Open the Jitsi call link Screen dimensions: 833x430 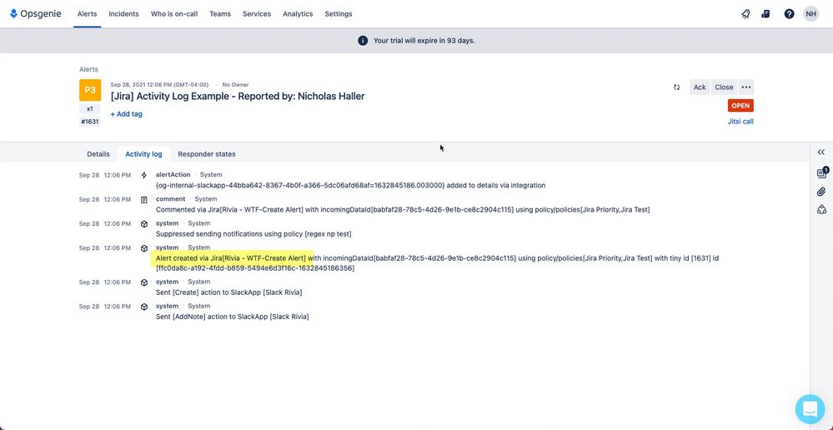tap(740, 122)
